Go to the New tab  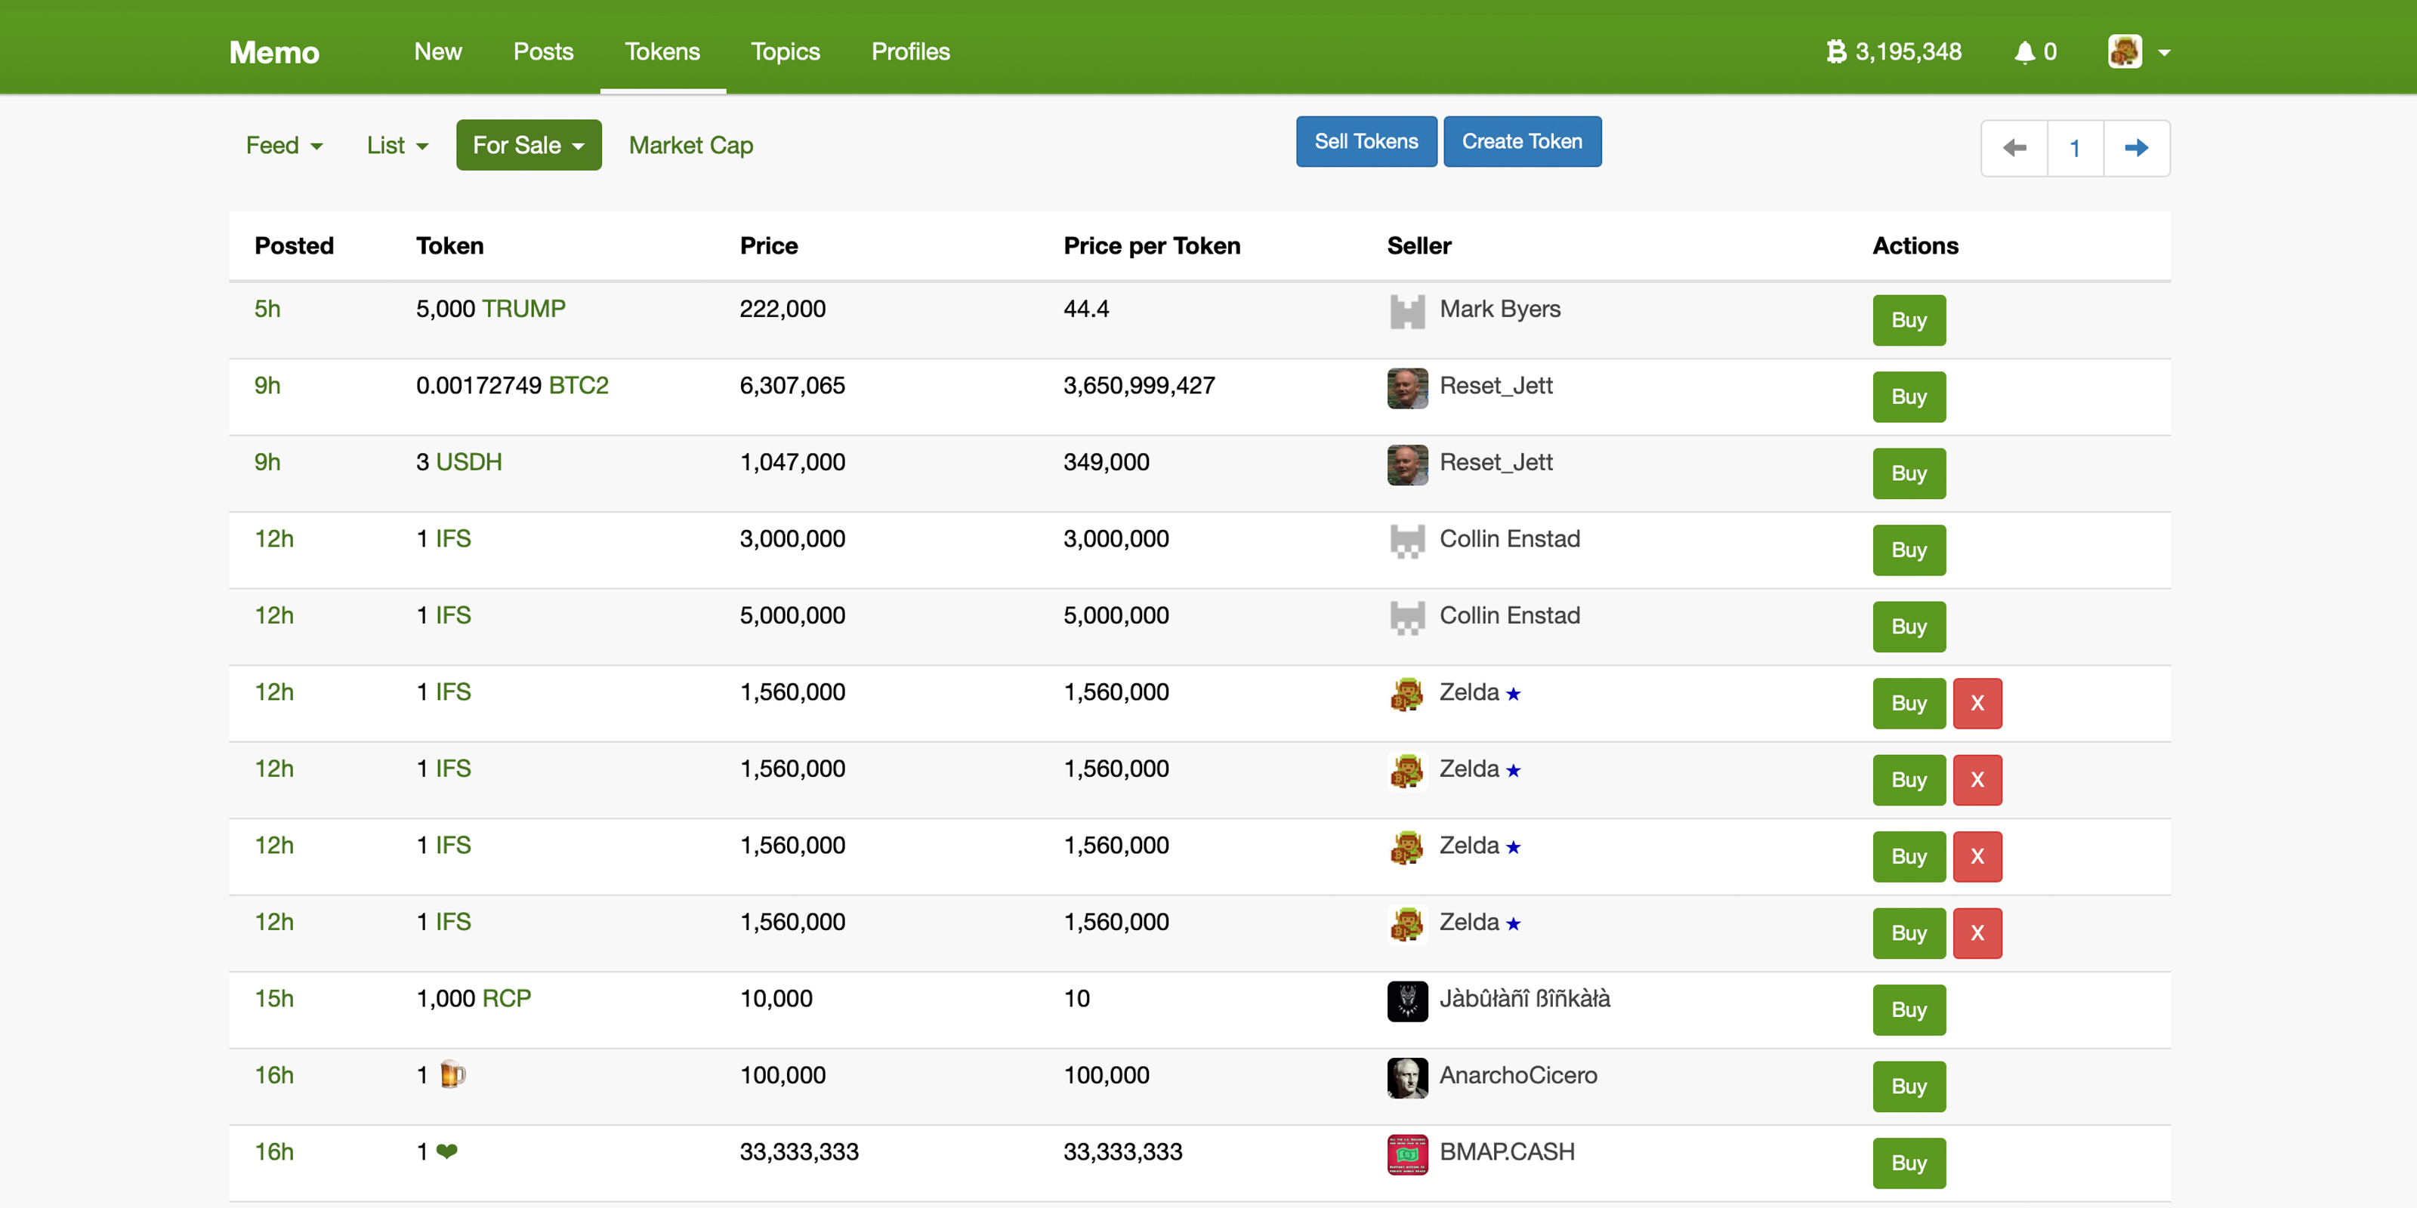pyautogui.click(x=437, y=51)
